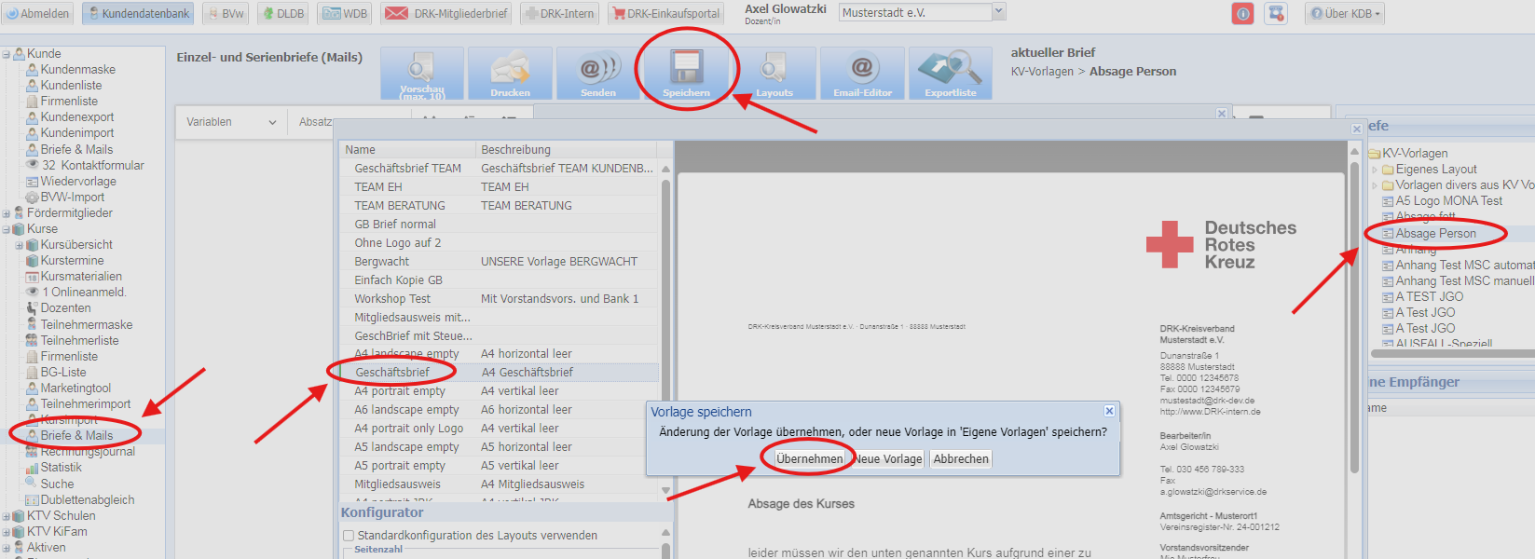Select Absage Person template in tree
1535x559 pixels.
pyautogui.click(x=1435, y=234)
